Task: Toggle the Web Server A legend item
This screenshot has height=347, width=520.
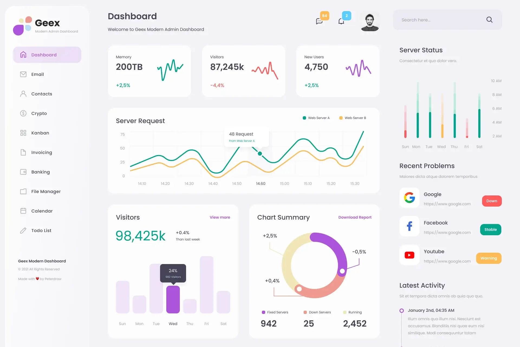Action: 316,118
